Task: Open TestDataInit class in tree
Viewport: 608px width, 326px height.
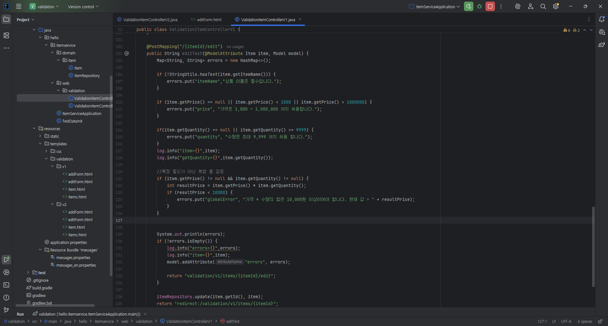Action: (69, 121)
